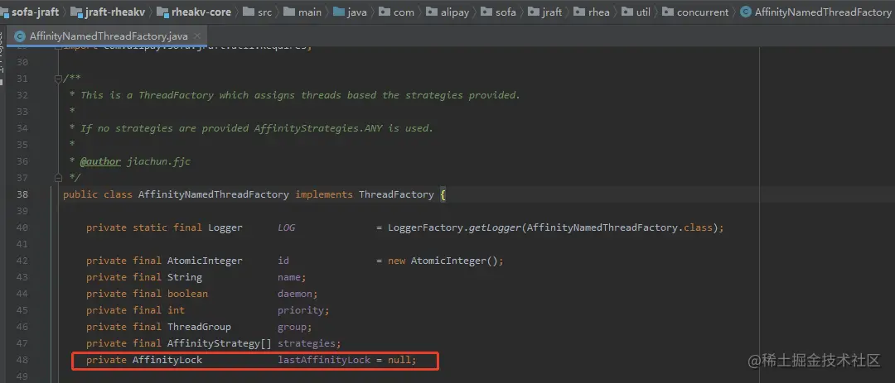895x383 pixels.
Task: Click LoggerFactory on line 40
Action: 425,227
